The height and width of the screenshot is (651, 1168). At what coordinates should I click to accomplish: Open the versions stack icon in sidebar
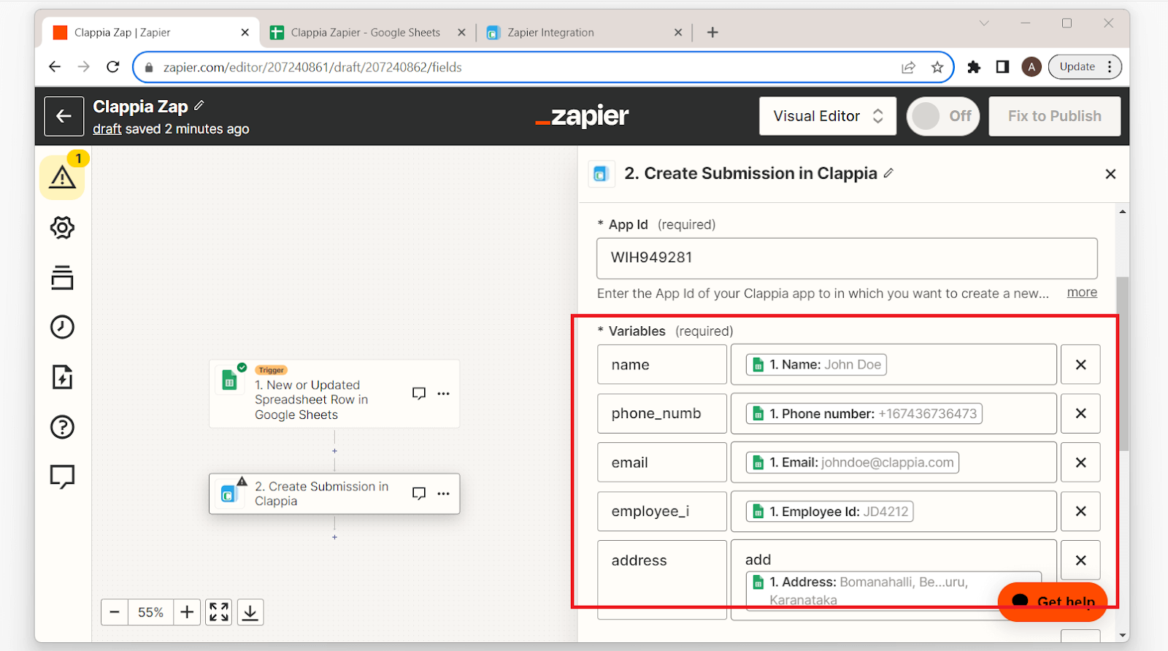click(62, 277)
